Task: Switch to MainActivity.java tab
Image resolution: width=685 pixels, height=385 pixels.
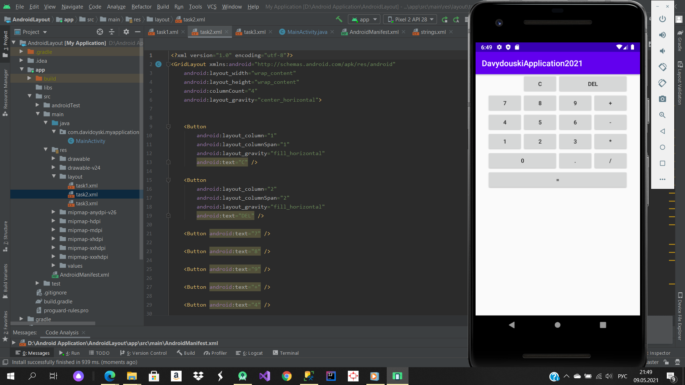Action: [307, 32]
